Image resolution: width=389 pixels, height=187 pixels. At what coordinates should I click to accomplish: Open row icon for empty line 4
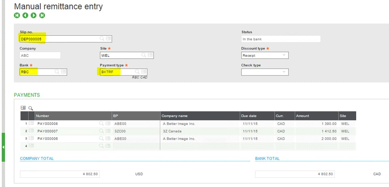31,146
